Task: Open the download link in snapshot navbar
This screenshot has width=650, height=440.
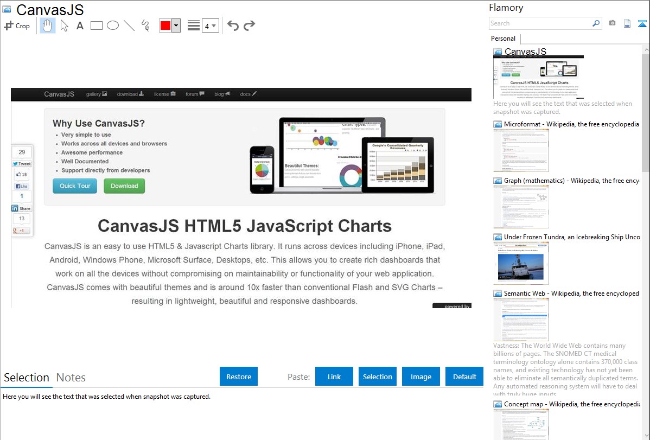Action: (x=130, y=94)
